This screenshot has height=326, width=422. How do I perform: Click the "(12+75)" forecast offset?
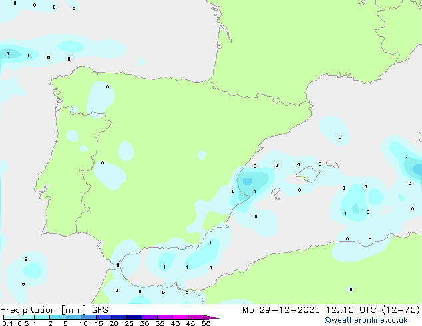401,310
